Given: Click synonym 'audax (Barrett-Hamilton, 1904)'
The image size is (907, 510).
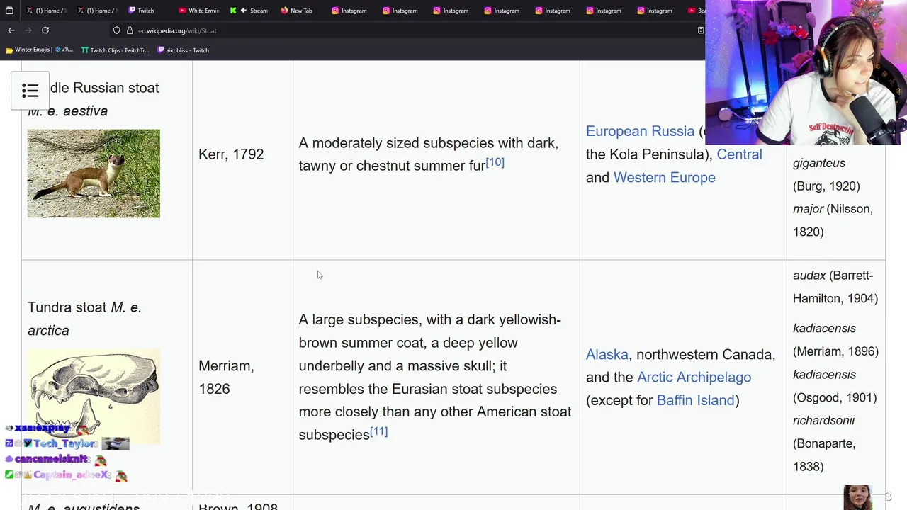Looking at the screenshot, I should (835, 287).
